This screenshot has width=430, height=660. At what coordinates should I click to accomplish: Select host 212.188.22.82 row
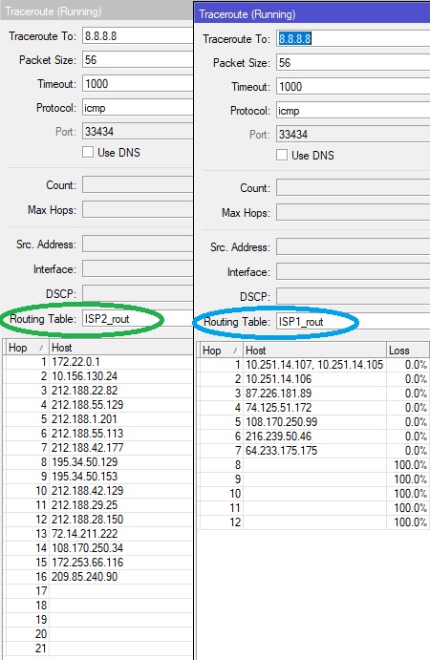click(97, 391)
